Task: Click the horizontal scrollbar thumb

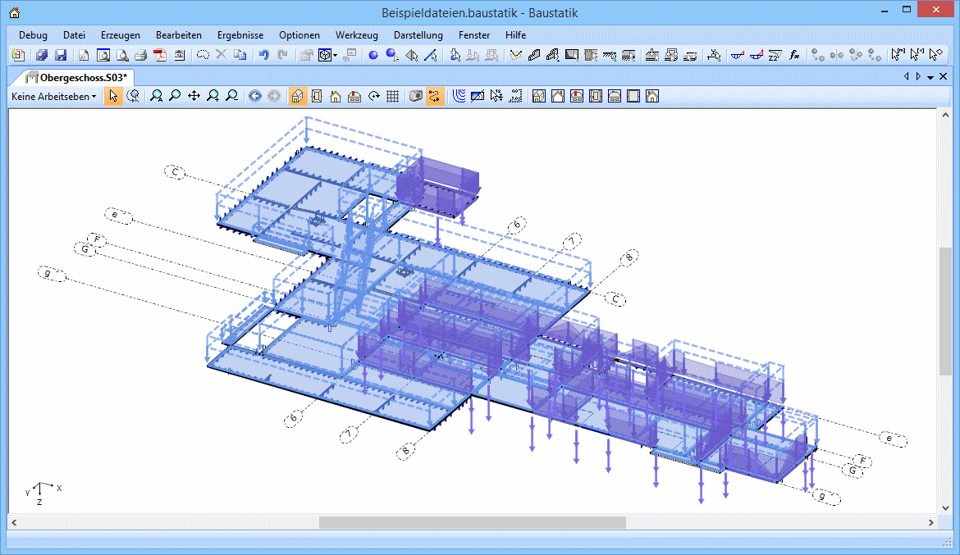Action: [x=472, y=523]
